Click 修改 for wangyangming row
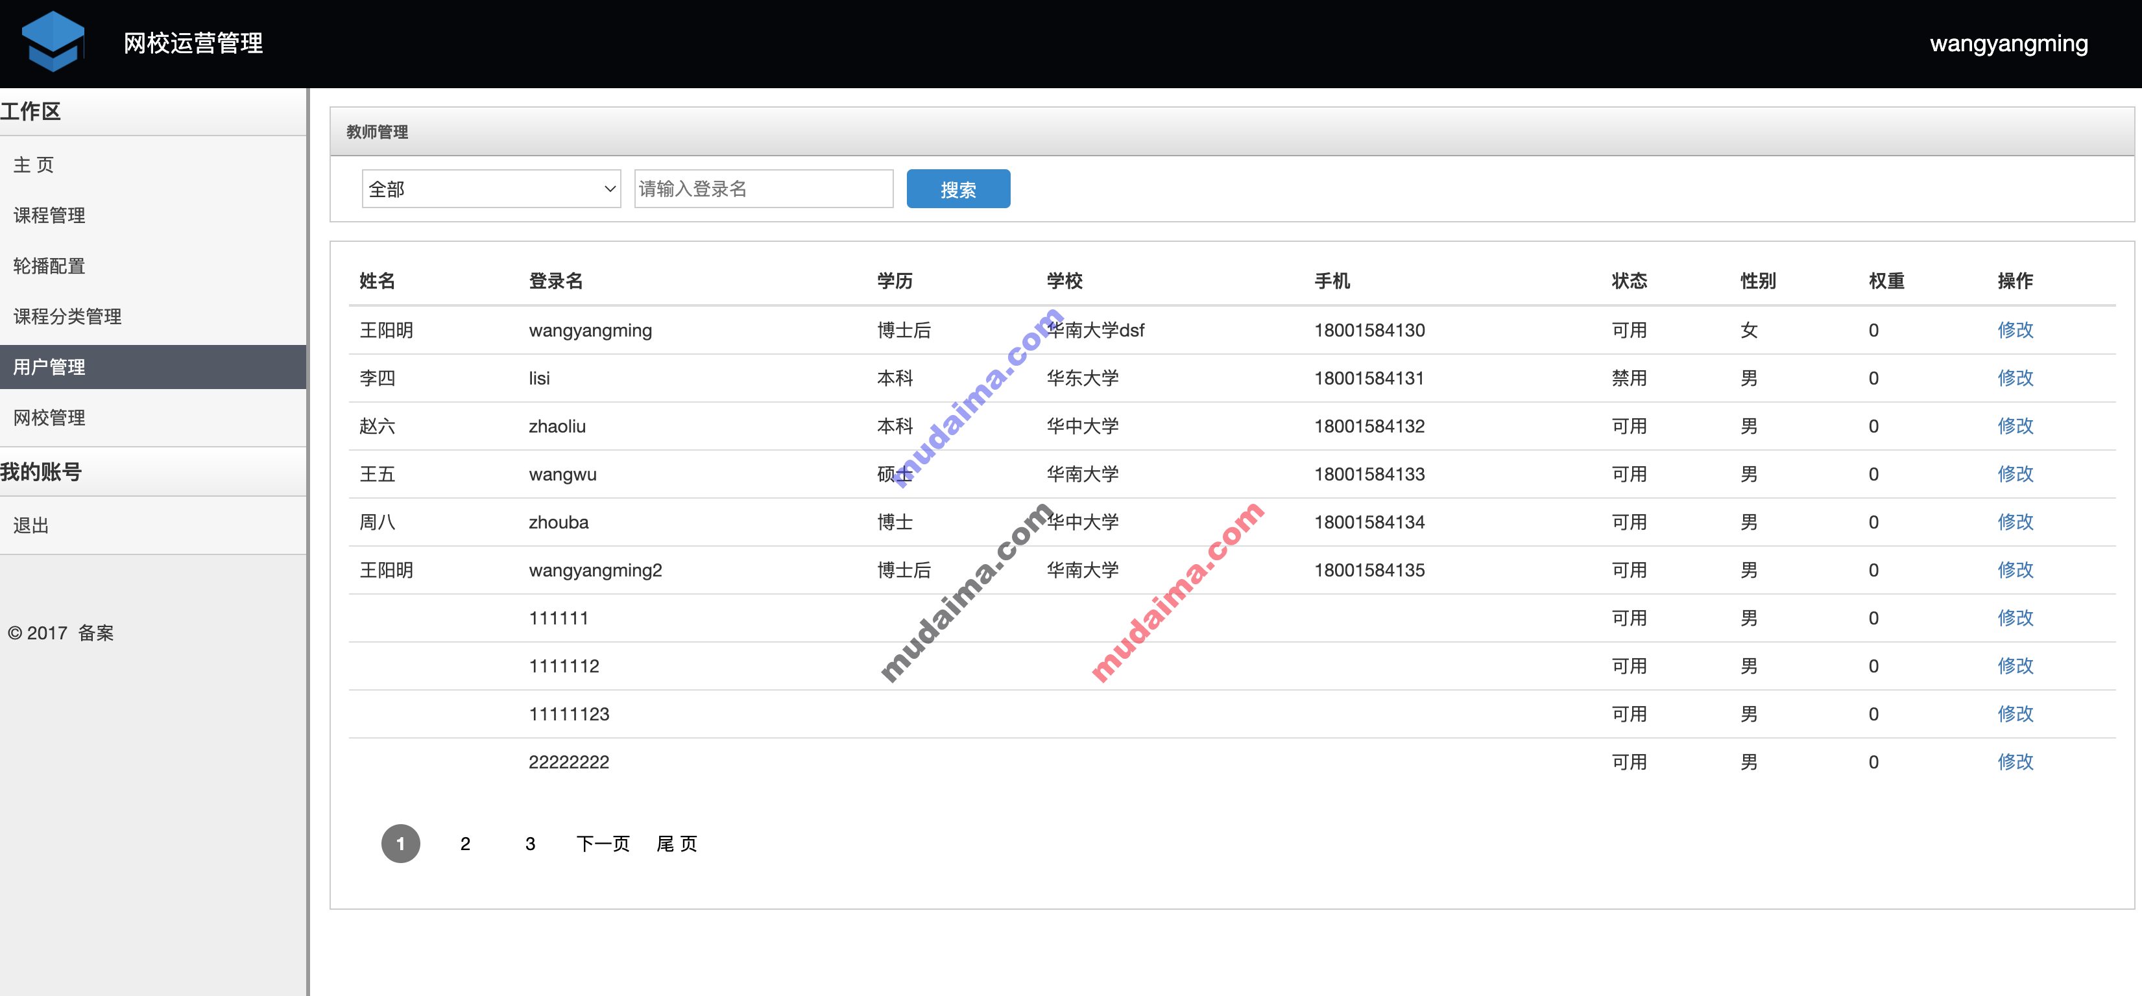Viewport: 2142px width, 996px height. tap(2015, 330)
